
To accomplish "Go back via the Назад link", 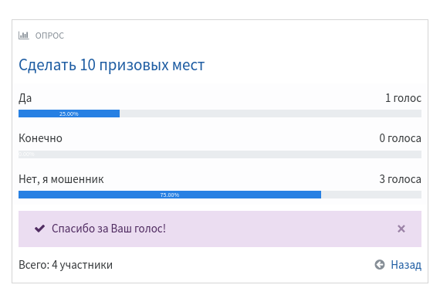I will (406, 265).
